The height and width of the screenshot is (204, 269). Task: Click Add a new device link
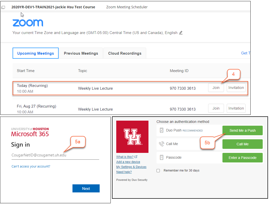[128, 162]
